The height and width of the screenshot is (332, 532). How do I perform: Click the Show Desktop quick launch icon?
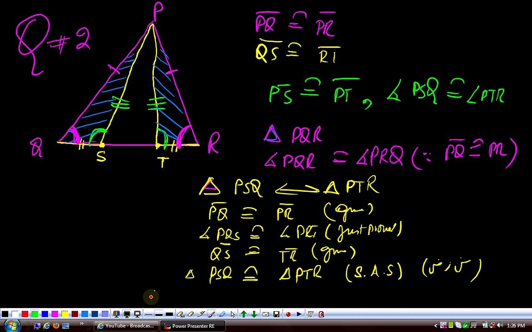[37, 326]
